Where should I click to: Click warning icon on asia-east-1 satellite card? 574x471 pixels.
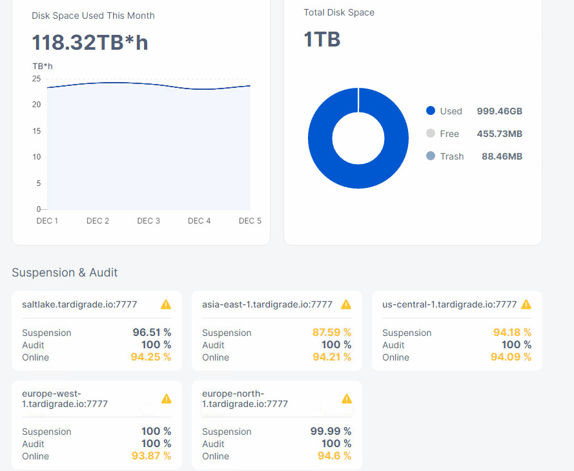[346, 304]
